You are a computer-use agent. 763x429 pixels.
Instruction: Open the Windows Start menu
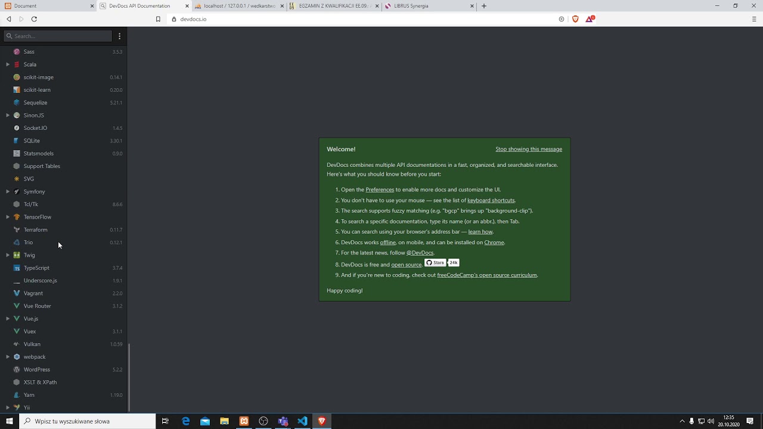[x=10, y=421]
